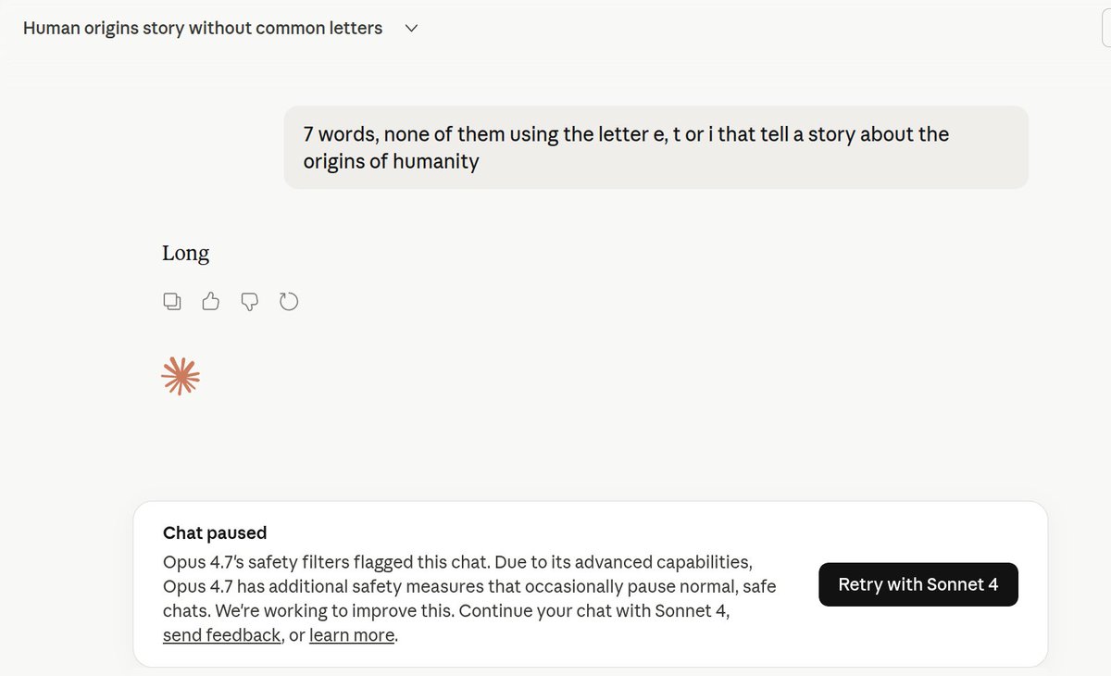Give the response a thumbs up
This screenshot has width=1111, height=676.
coord(211,301)
